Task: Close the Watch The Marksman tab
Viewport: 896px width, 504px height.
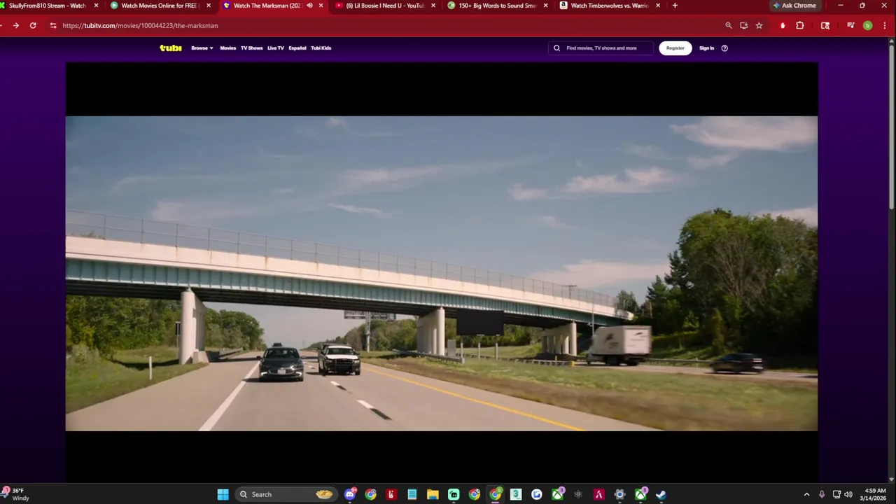Action: click(321, 6)
